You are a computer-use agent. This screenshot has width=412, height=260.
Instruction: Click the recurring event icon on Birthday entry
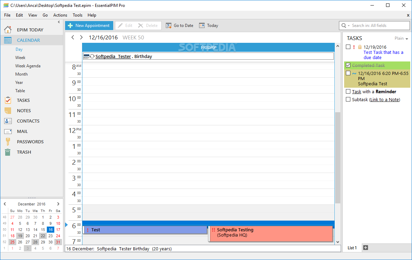click(x=92, y=56)
